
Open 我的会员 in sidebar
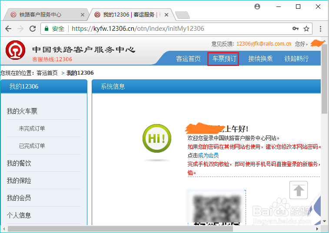19,198
